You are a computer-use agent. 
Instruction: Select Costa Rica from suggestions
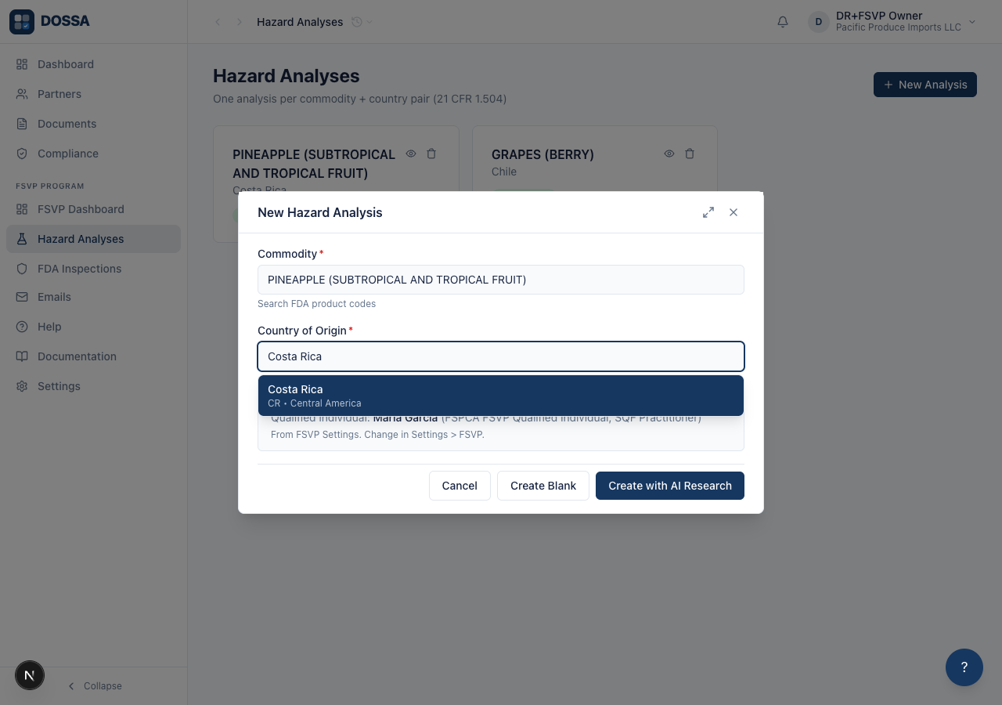[x=501, y=396]
